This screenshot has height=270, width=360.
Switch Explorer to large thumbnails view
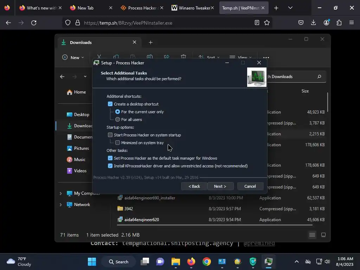(323, 235)
